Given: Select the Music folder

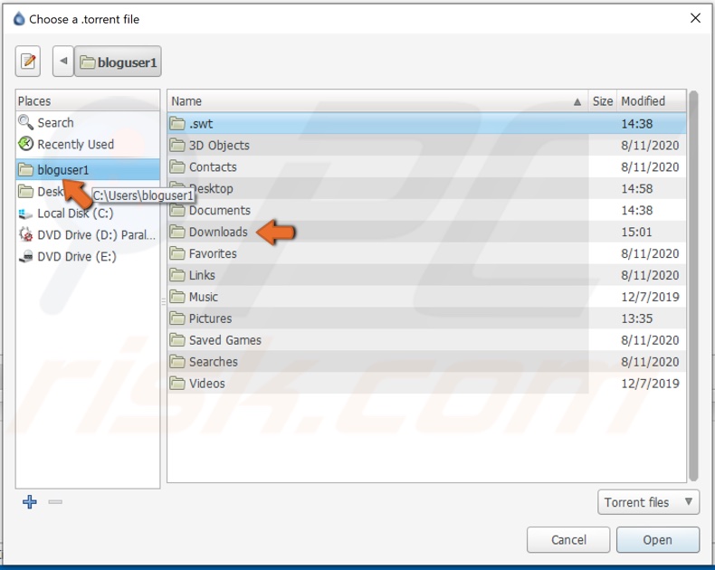Looking at the screenshot, I should 427,297.
